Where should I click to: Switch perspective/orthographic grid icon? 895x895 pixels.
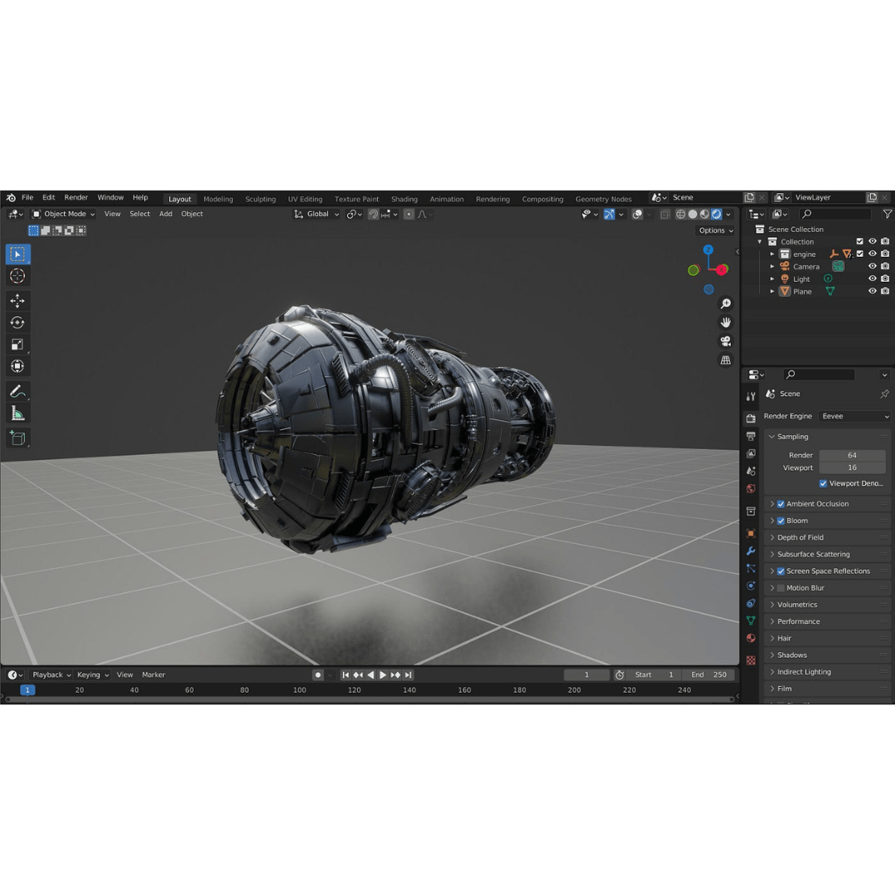725,360
